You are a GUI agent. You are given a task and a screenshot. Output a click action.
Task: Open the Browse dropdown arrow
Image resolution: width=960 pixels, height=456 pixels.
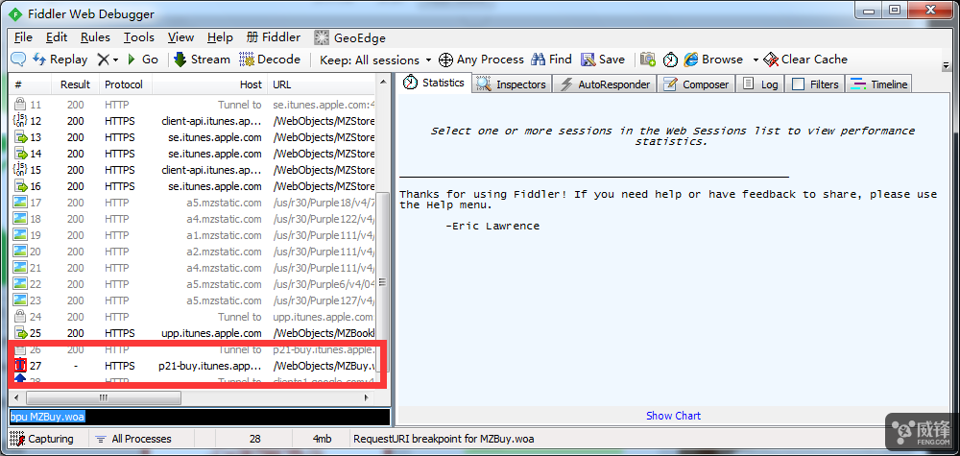pos(756,60)
